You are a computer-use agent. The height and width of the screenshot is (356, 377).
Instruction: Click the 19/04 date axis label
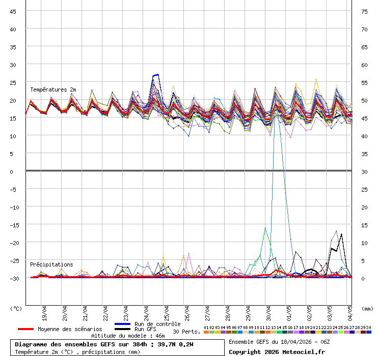click(x=45, y=311)
